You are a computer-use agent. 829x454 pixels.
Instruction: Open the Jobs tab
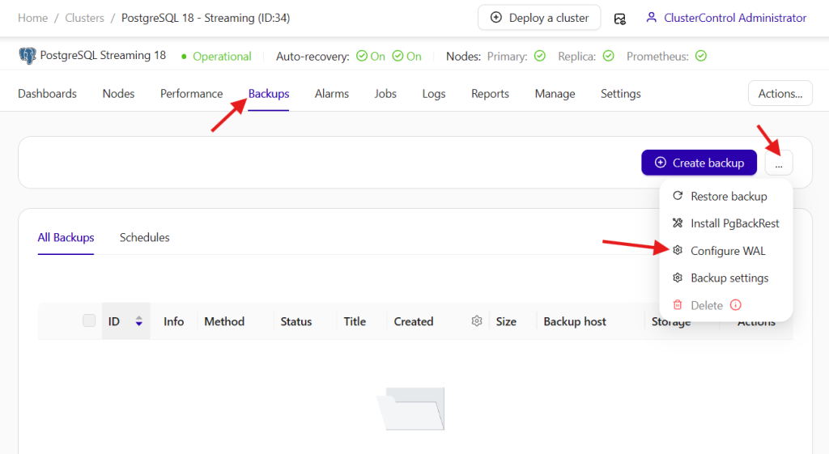click(385, 94)
